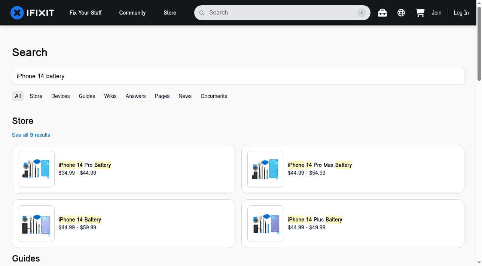The width and height of the screenshot is (482, 266).
Task: Open the globe language selector
Action: [x=401, y=13]
